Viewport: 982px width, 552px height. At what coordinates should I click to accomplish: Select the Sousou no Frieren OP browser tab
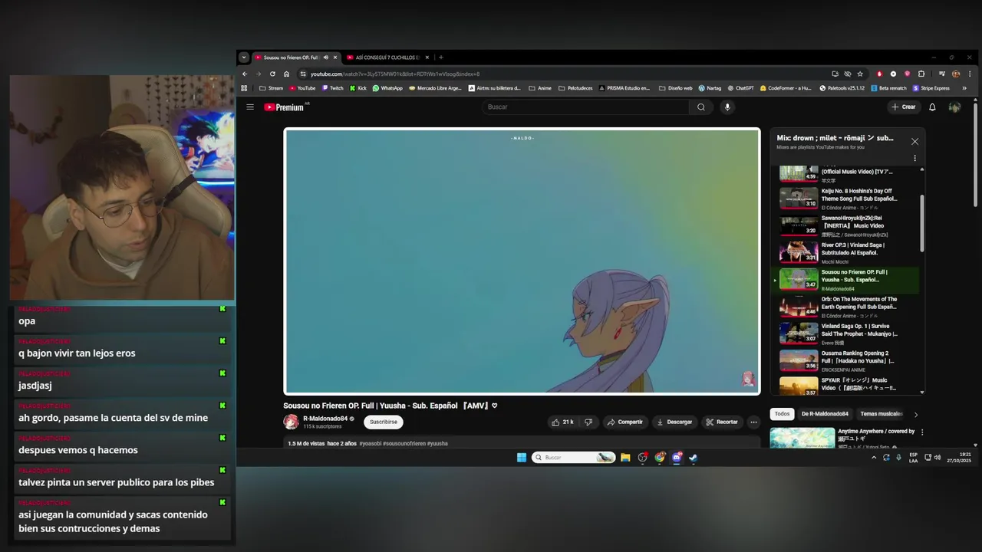point(296,58)
